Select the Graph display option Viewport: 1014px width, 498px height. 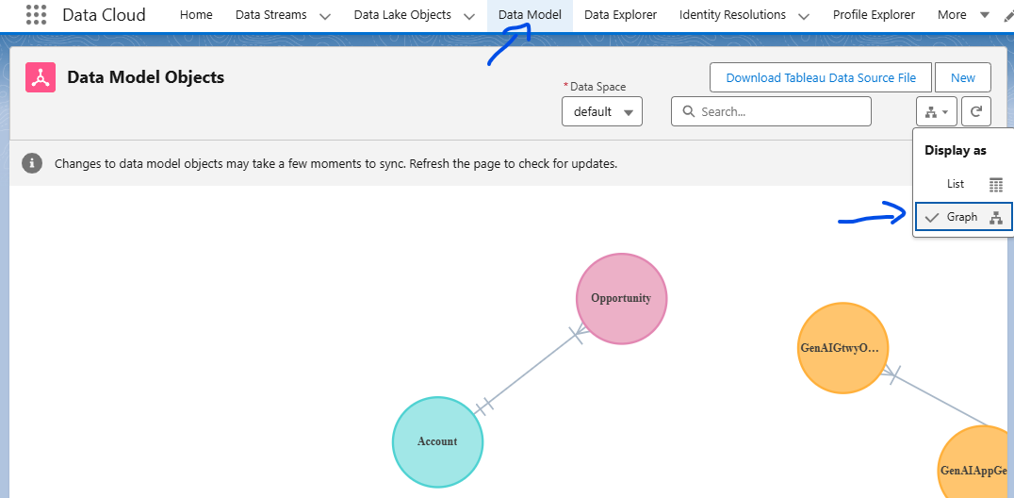point(962,217)
